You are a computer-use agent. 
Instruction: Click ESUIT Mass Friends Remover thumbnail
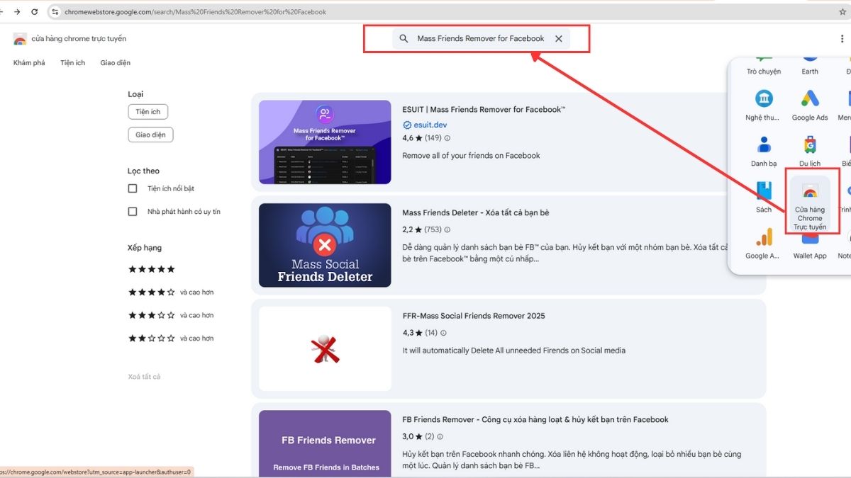point(325,142)
